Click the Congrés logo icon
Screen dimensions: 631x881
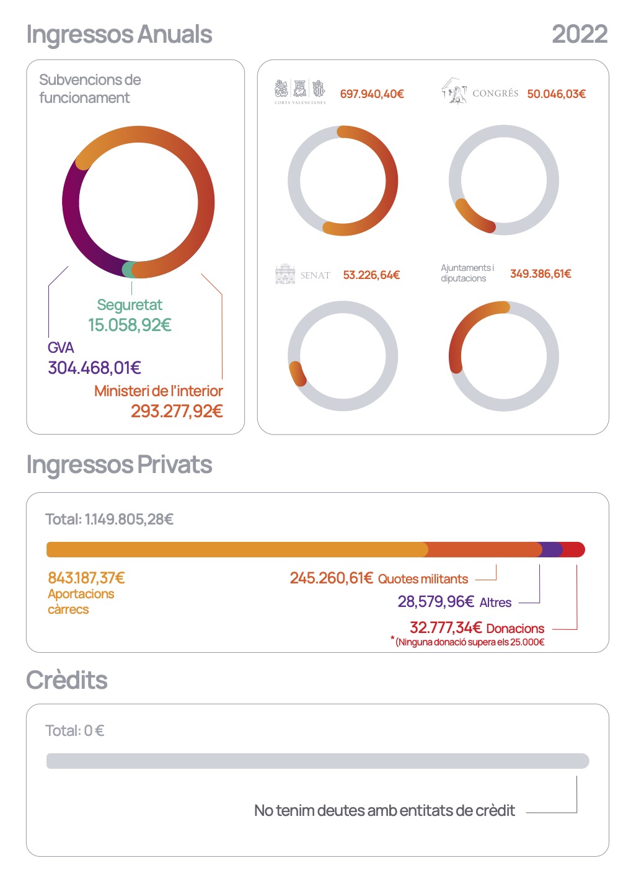(454, 91)
